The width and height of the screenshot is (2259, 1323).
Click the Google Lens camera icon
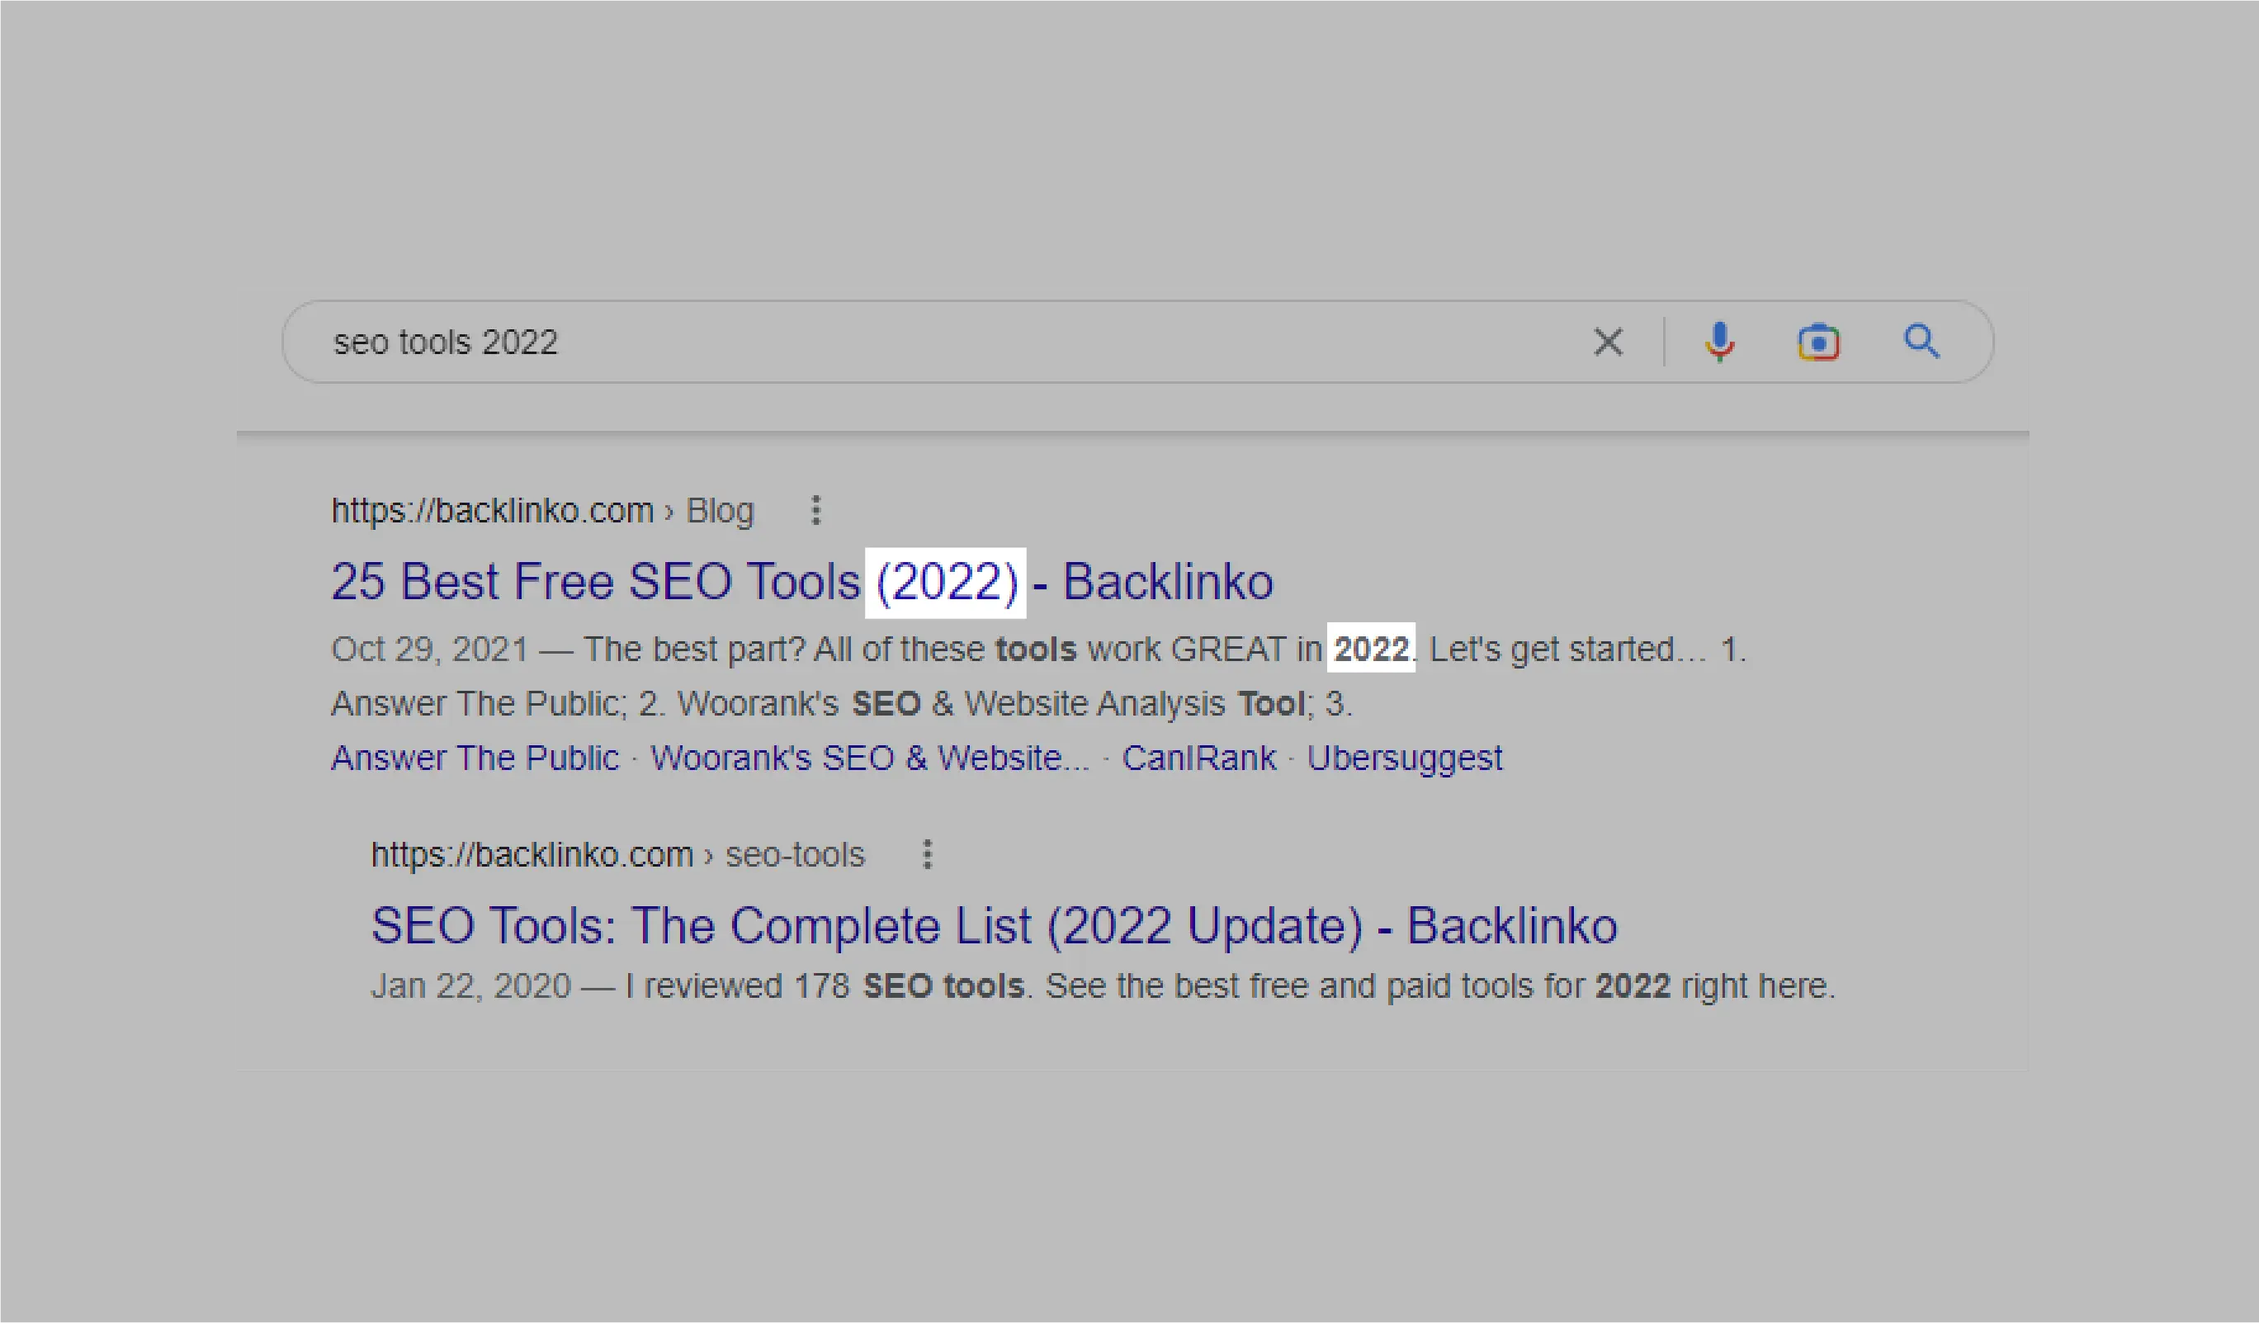pos(1818,342)
